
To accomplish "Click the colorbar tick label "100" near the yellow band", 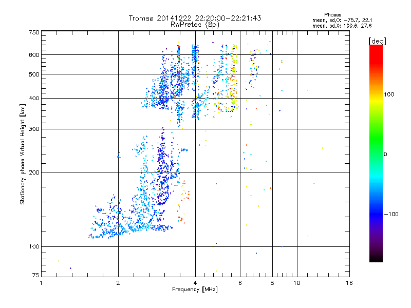I will click(389, 94).
